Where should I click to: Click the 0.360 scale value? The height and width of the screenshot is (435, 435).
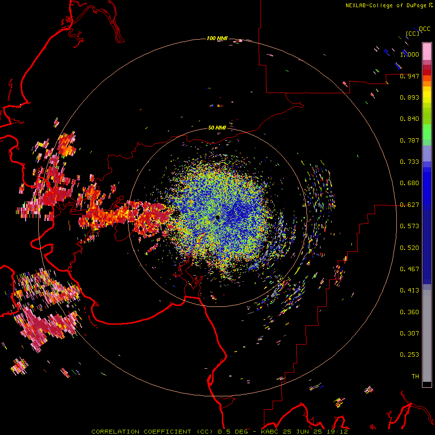[x=409, y=312]
